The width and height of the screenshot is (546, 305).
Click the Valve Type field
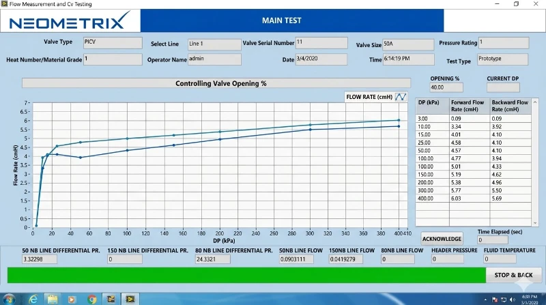click(x=113, y=43)
